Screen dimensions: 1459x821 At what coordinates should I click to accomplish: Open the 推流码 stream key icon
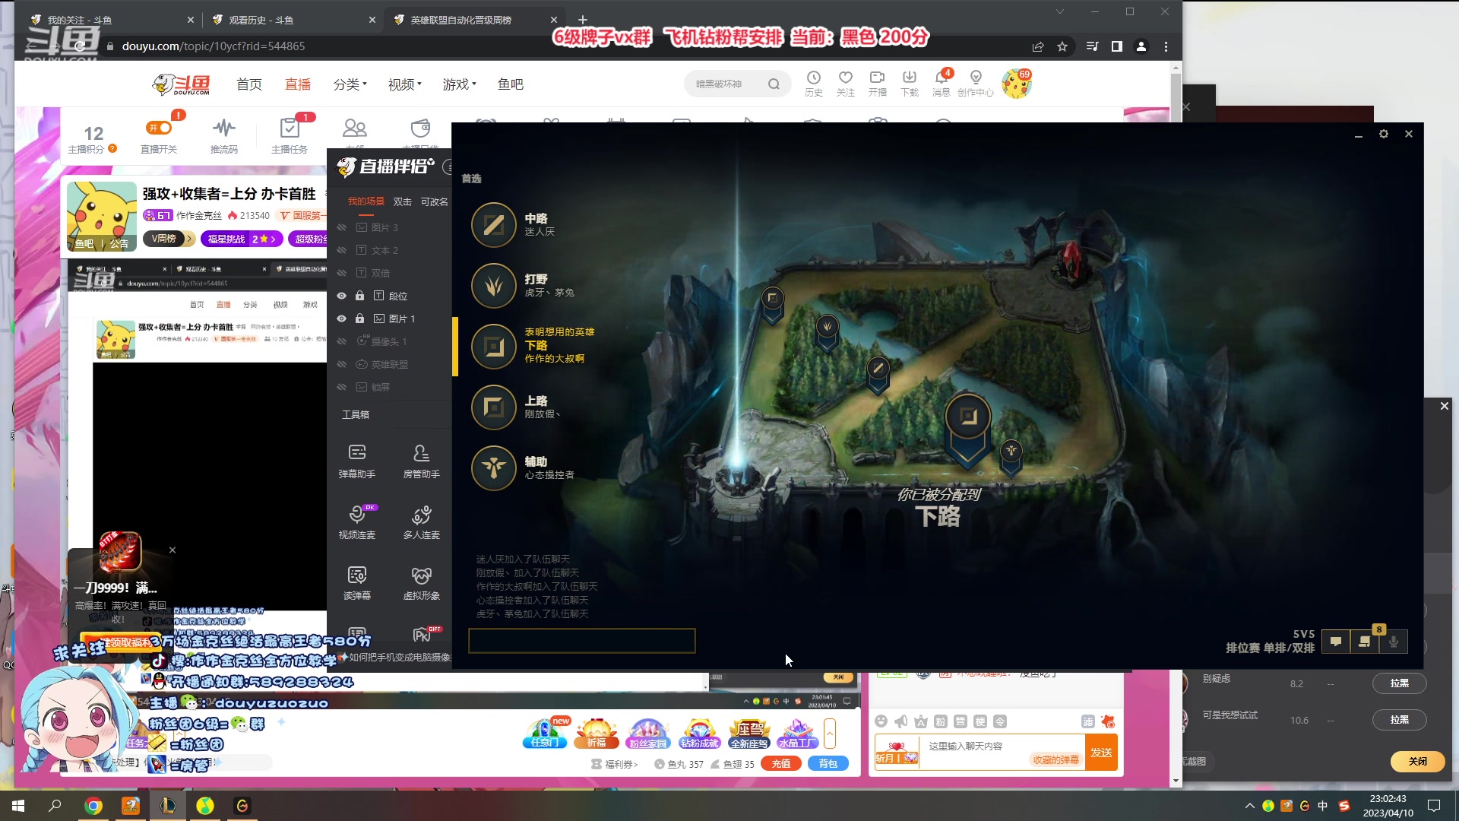coord(224,135)
